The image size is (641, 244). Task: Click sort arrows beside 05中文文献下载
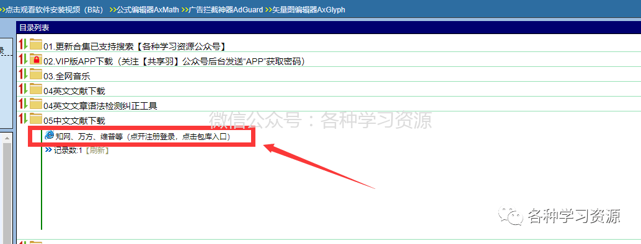(24, 119)
